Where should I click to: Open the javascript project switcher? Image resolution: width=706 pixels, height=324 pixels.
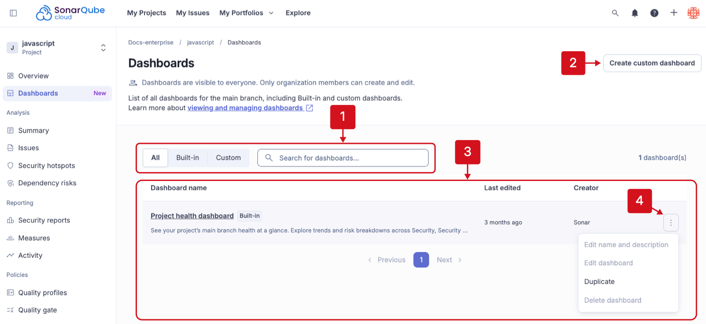pyautogui.click(x=57, y=47)
